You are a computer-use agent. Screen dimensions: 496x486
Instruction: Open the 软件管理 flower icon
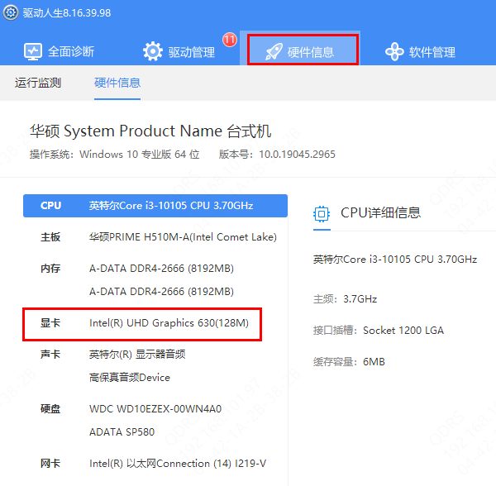tap(395, 51)
